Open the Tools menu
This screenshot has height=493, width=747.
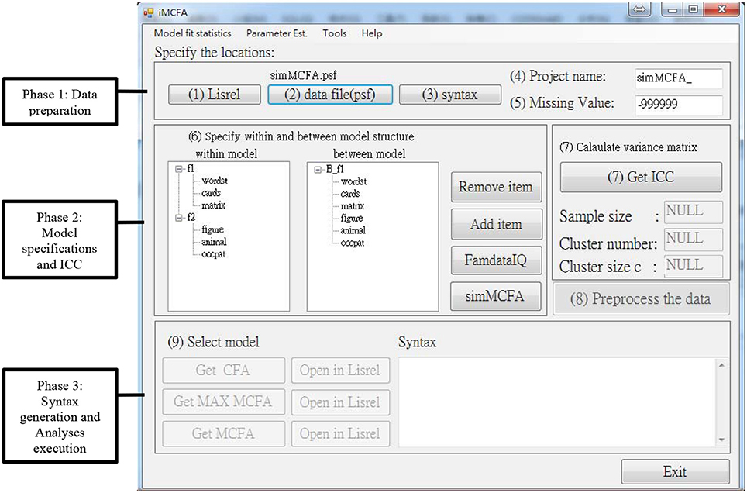pyautogui.click(x=335, y=33)
